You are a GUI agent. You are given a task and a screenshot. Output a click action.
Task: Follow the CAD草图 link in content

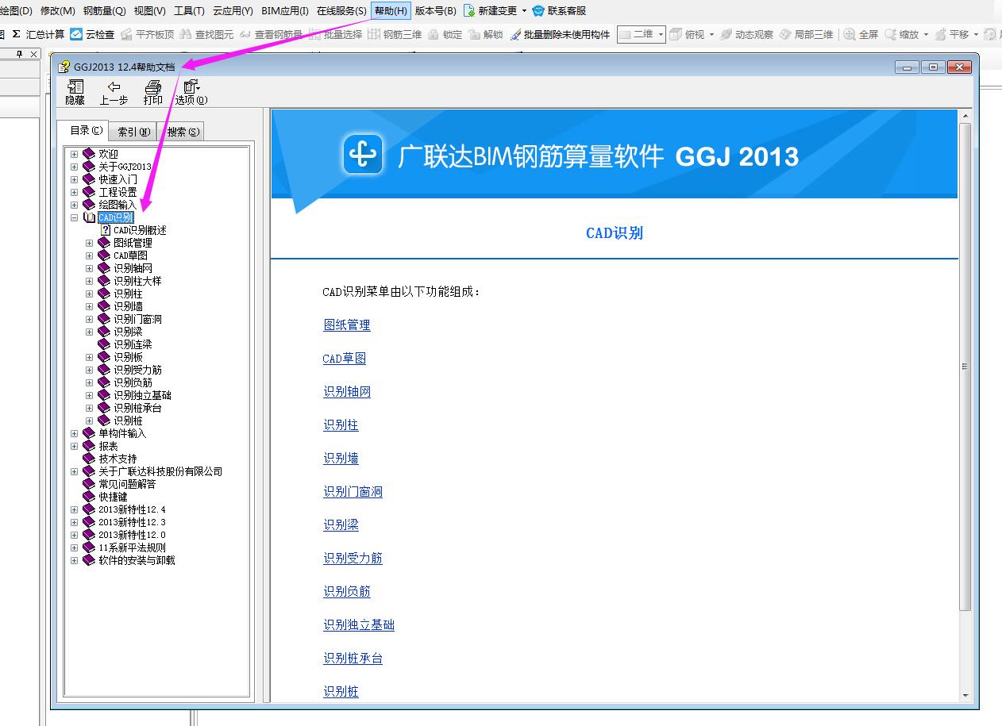coord(344,359)
